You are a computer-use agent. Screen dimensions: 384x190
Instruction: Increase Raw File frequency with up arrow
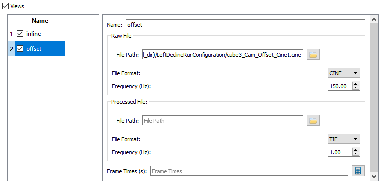pyautogui.click(x=356, y=84)
